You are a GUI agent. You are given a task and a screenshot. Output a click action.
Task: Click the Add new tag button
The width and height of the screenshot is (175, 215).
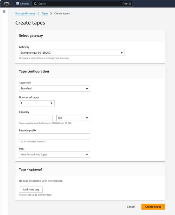tap(31, 189)
